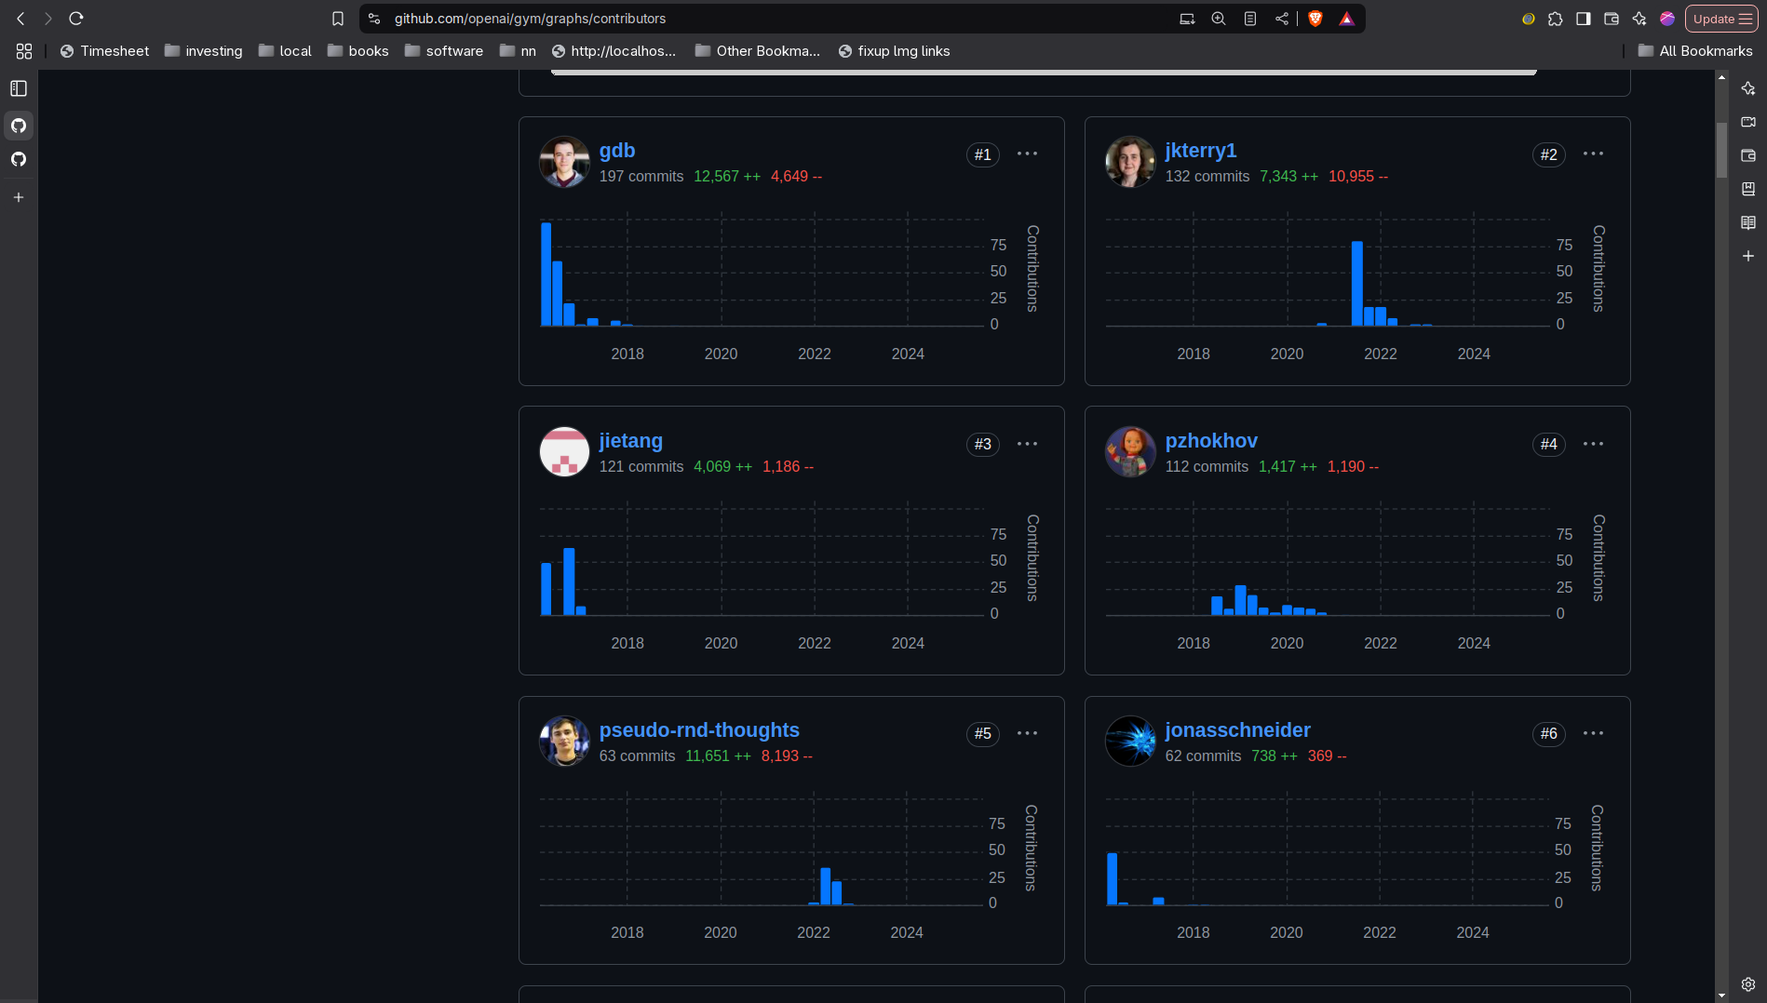Click scrollbar down arrow at page bottom
This screenshot has height=1003, width=1767.
1721,996
